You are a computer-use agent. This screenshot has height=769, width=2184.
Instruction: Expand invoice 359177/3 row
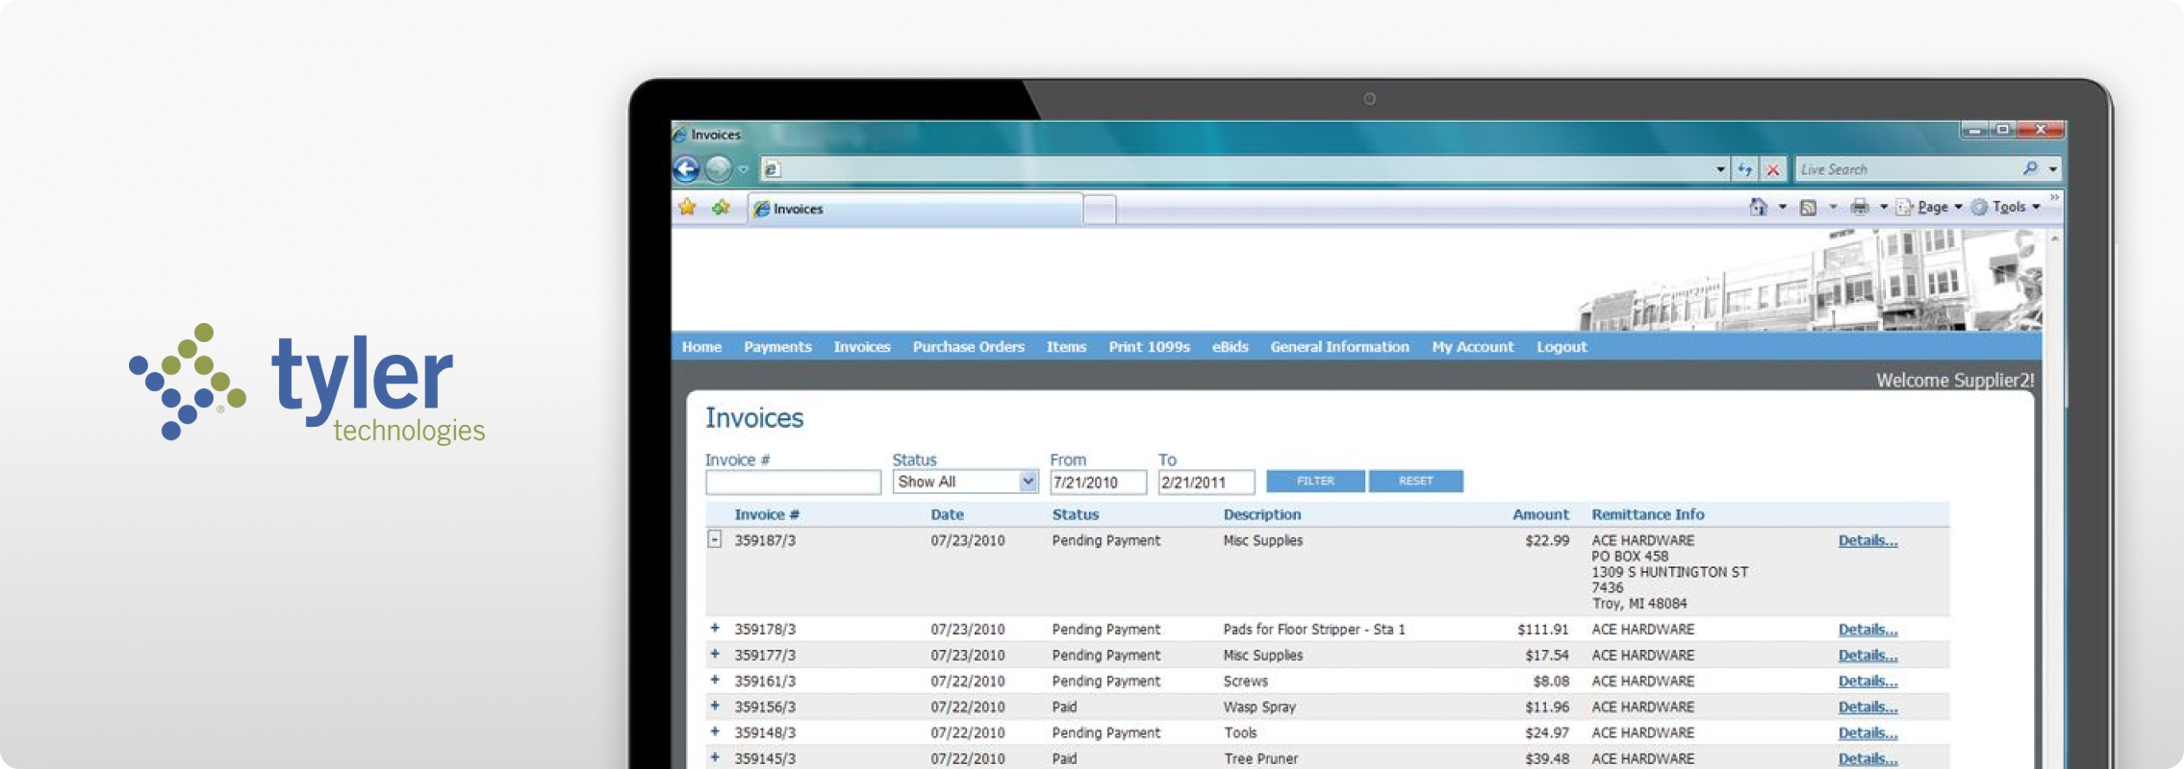pos(715,655)
